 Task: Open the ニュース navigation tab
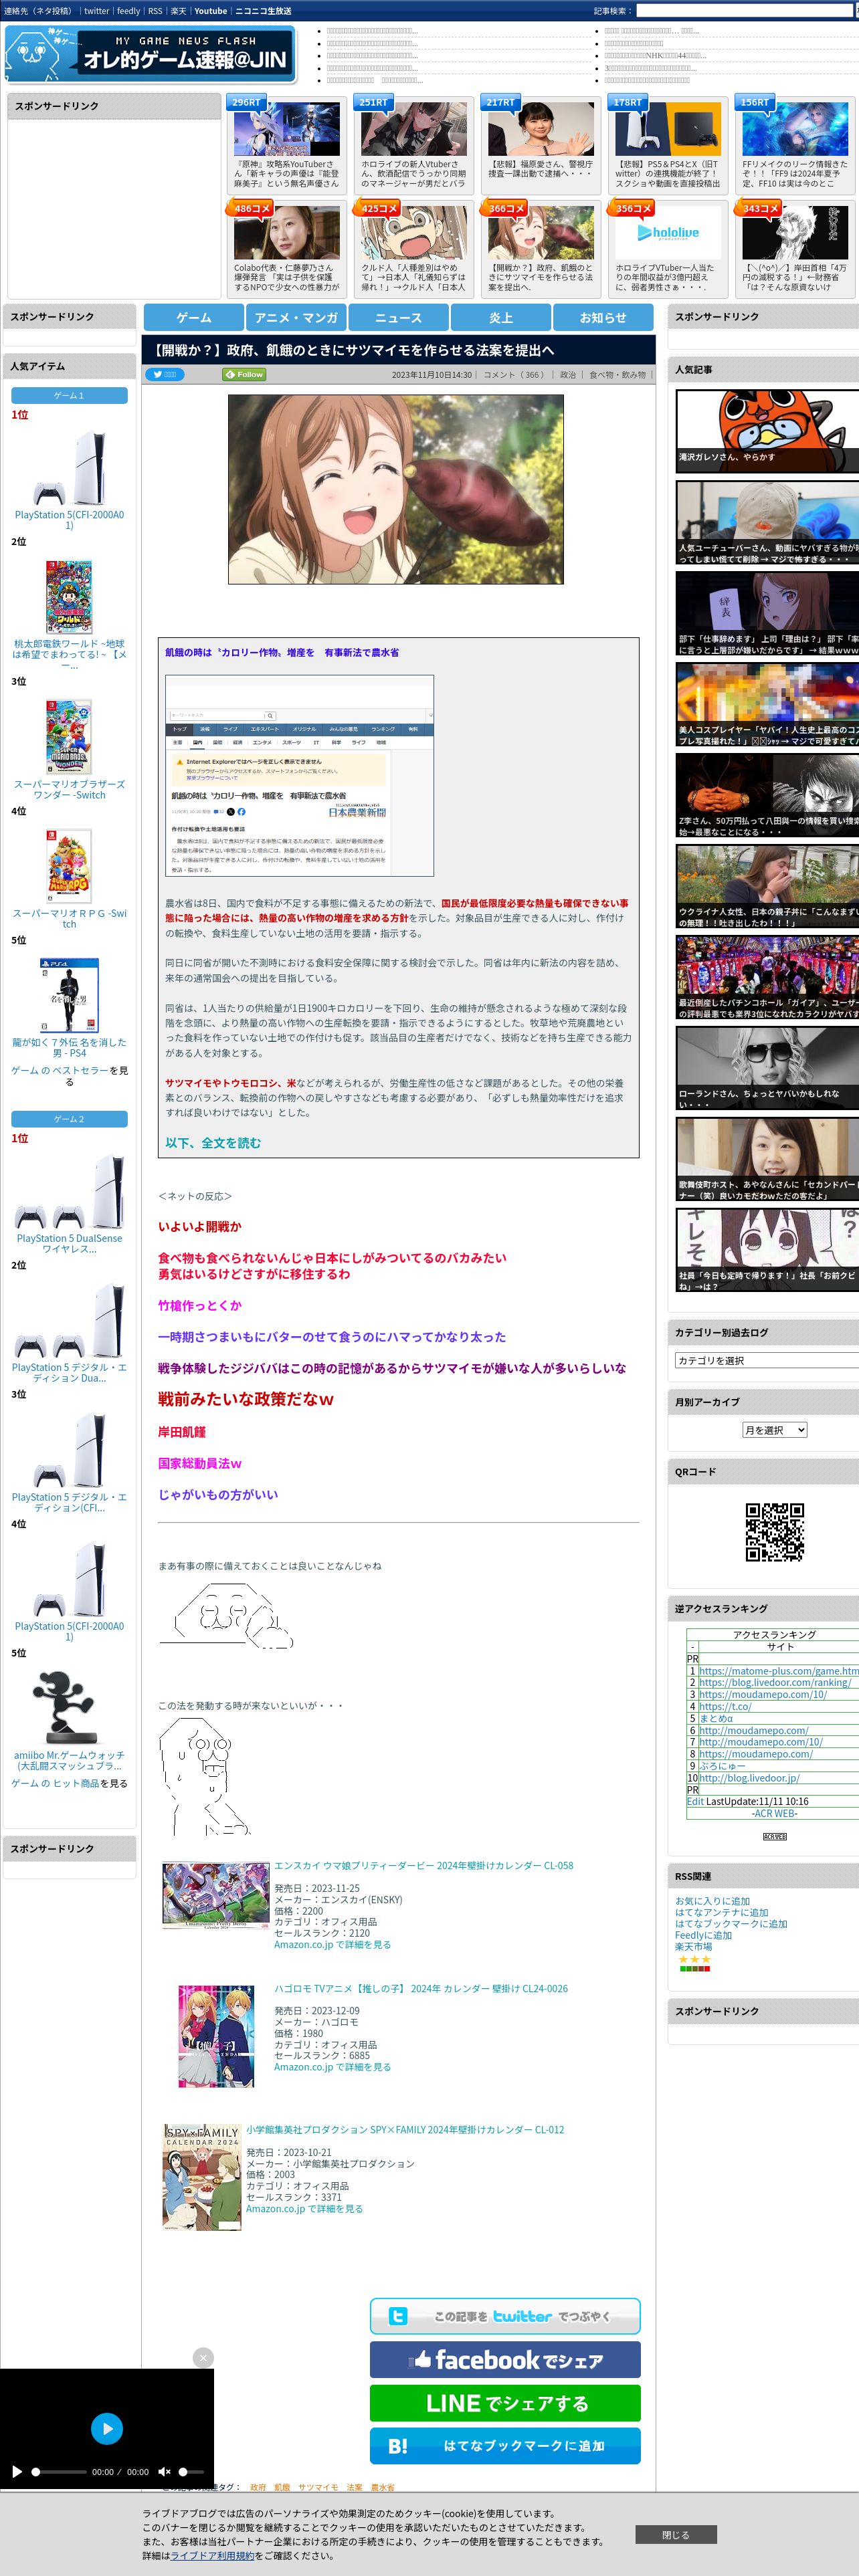coord(398,317)
